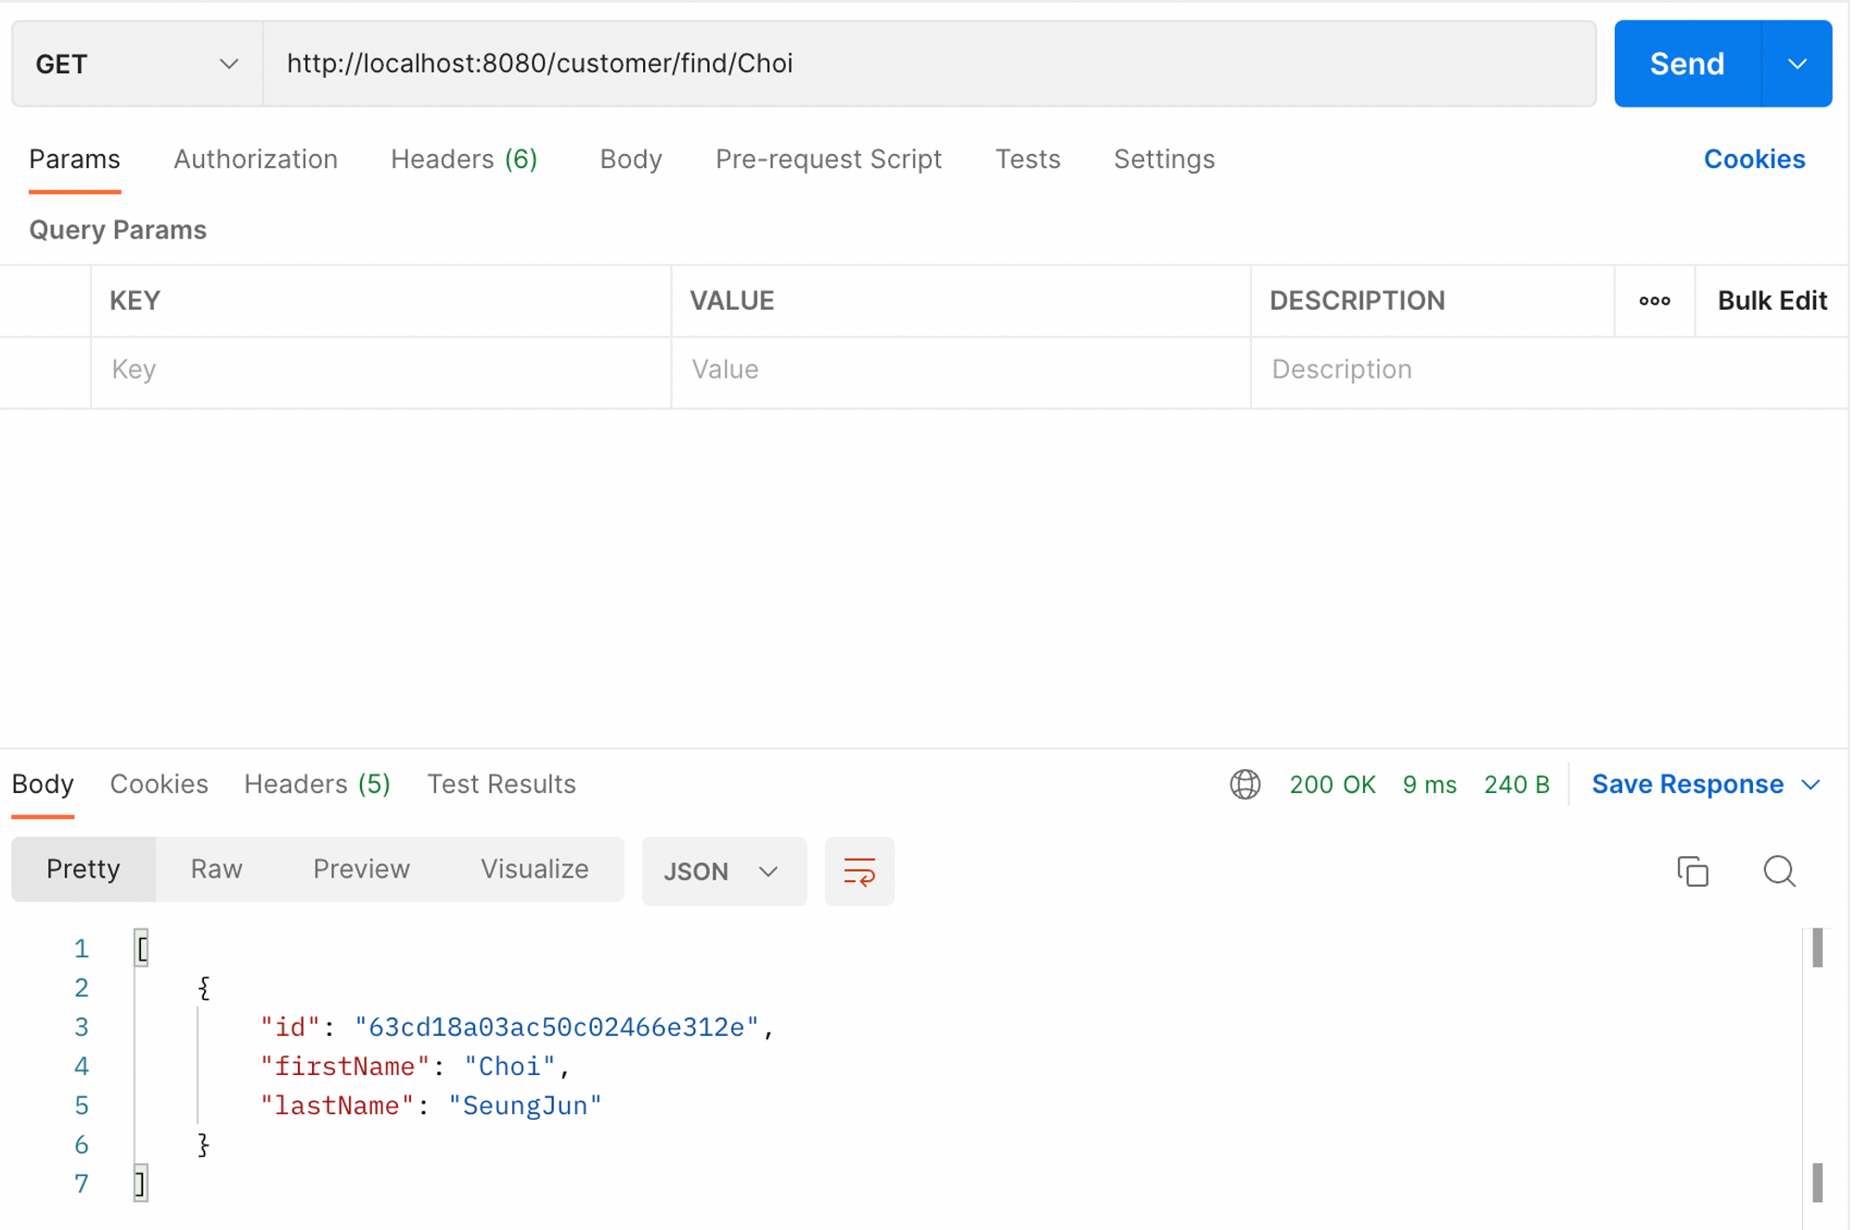1856x1230 pixels.
Task: Expand the Send button dropdown arrow
Action: coord(1797,64)
